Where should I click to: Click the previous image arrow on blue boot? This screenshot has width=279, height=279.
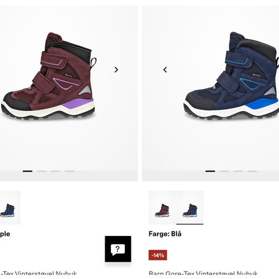click(165, 70)
